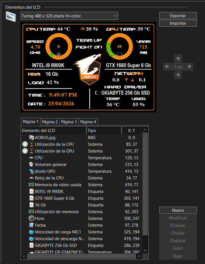
Task: Click the calendar icon next to Fecha
Action: [31, 225]
